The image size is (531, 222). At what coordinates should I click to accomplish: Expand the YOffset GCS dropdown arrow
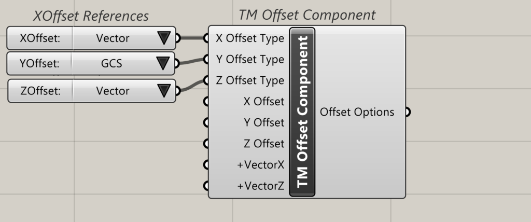pyautogui.click(x=164, y=64)
